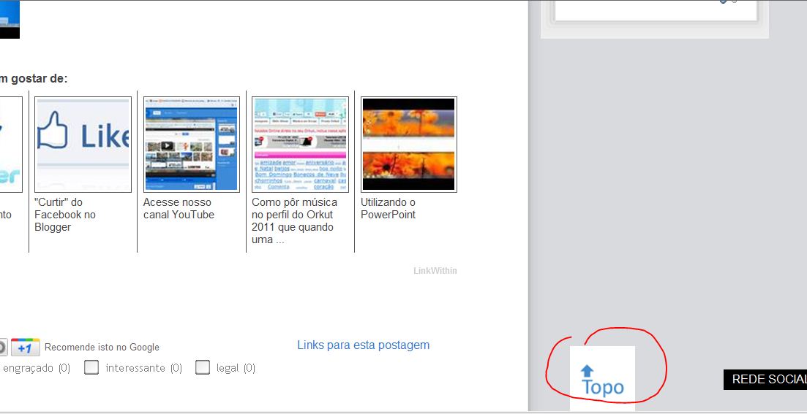The image size is (807, 414).
Task: Click 'Acesse nosso canal YouTube' title
Action: (x=179, y=209)
